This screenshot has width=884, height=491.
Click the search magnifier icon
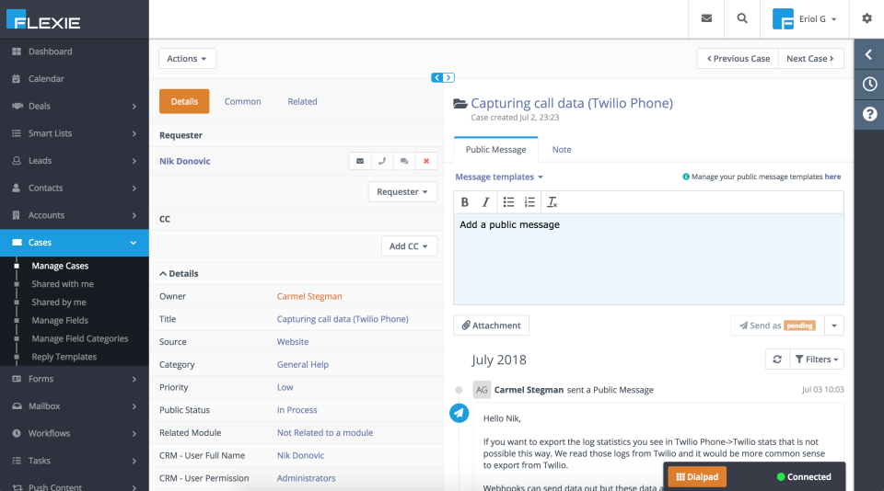[742, 18]
